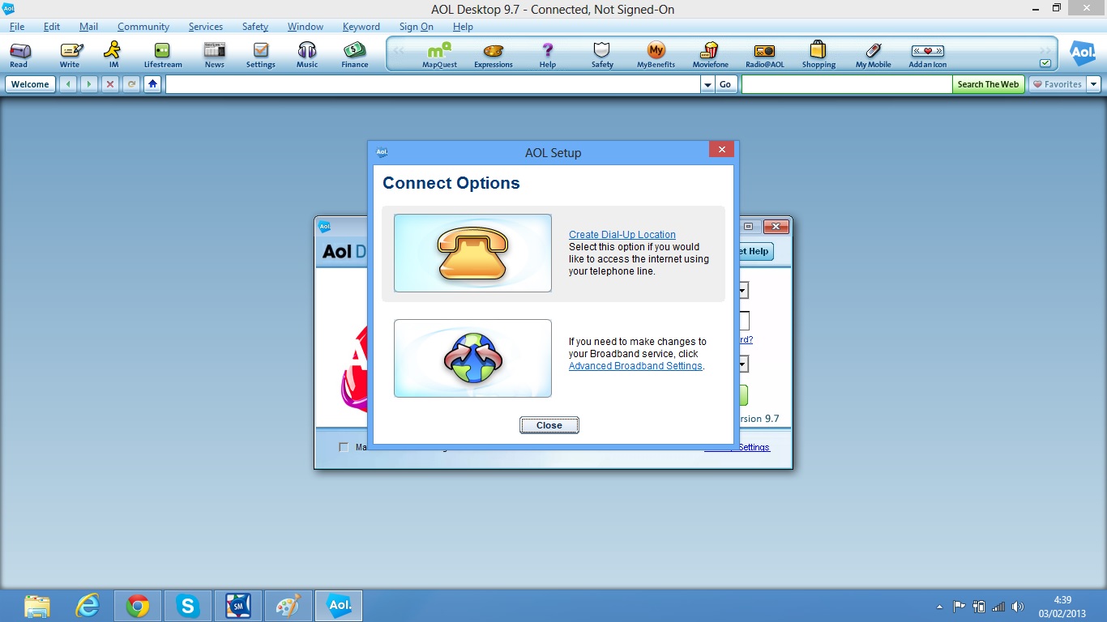Click the Search The Web button
This screenshot has height=622, width=1107.
point(988,84)
